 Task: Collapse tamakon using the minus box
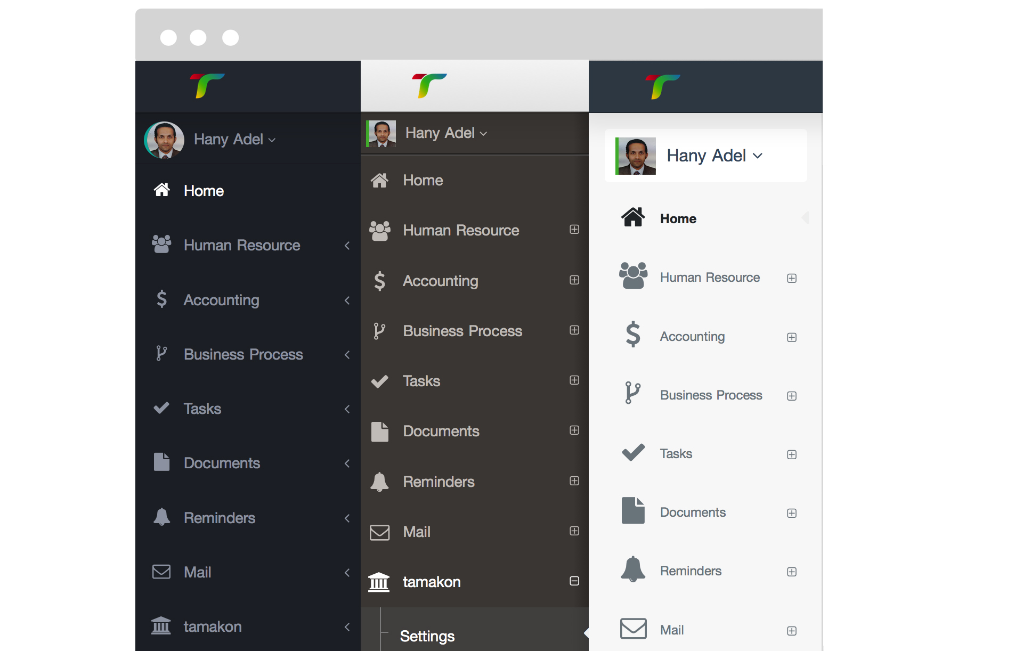[x=574, y=581]
